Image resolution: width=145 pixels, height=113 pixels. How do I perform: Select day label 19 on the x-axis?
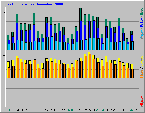tap(85, 110)
